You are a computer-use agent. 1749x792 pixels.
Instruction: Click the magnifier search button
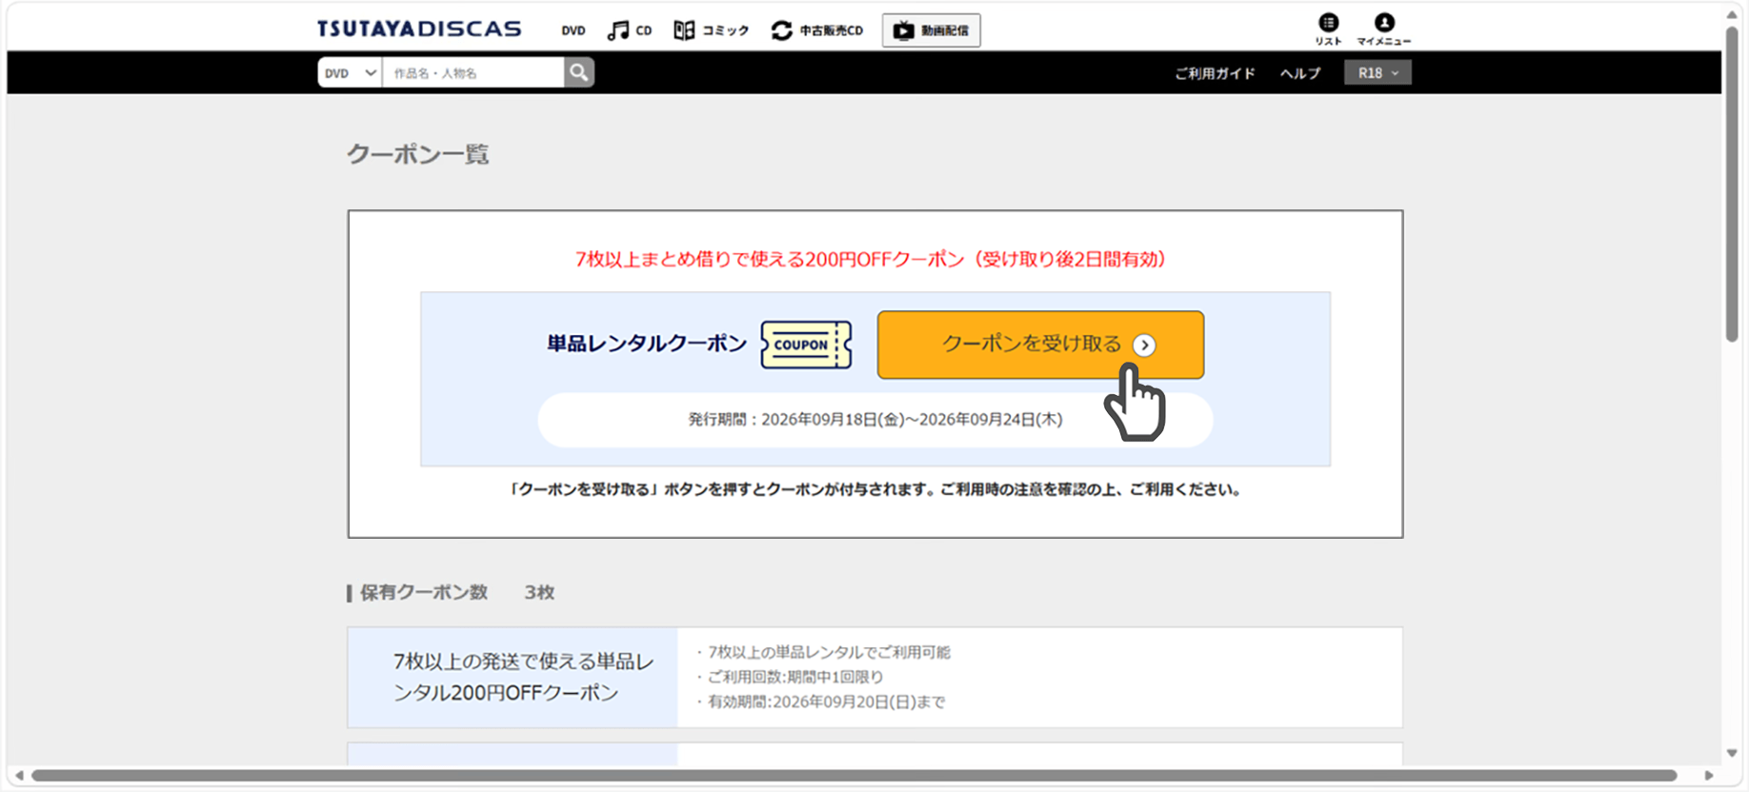coord(579,72)
